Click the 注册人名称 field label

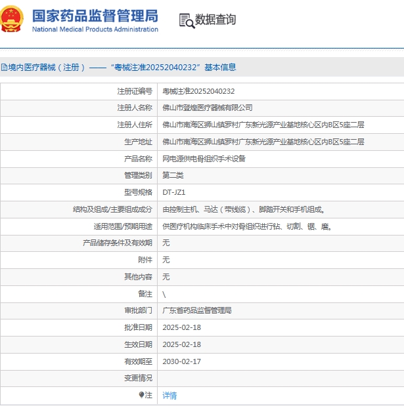pos(135,108)
